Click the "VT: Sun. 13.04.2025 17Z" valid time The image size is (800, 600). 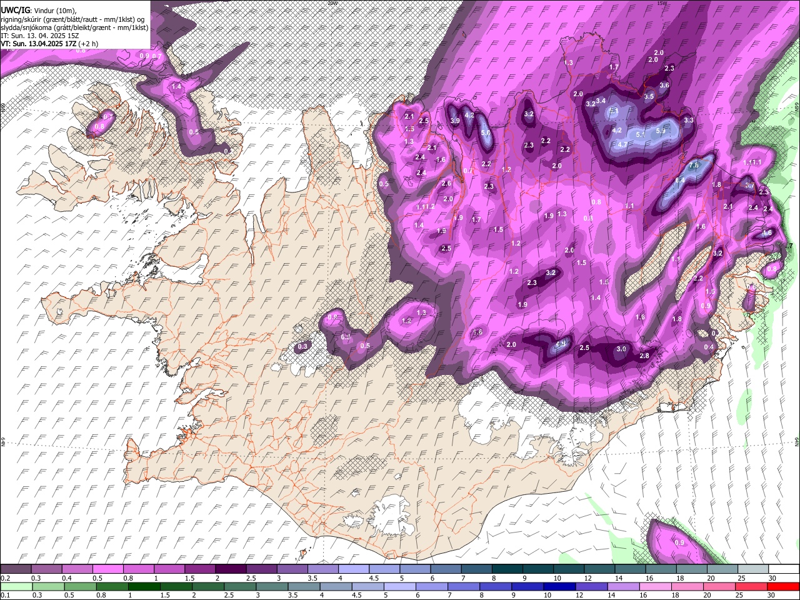pyautogui.click(x=39, y=44)
